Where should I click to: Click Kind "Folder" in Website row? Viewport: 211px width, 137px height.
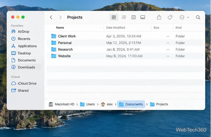[x=180, y=56]
